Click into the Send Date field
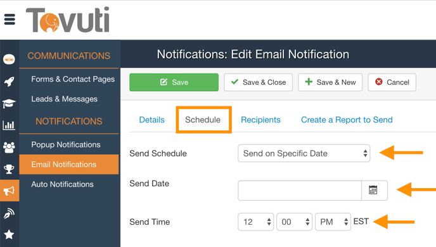The width and height of the screenshot is (436, 247). (x=300, y=191)
